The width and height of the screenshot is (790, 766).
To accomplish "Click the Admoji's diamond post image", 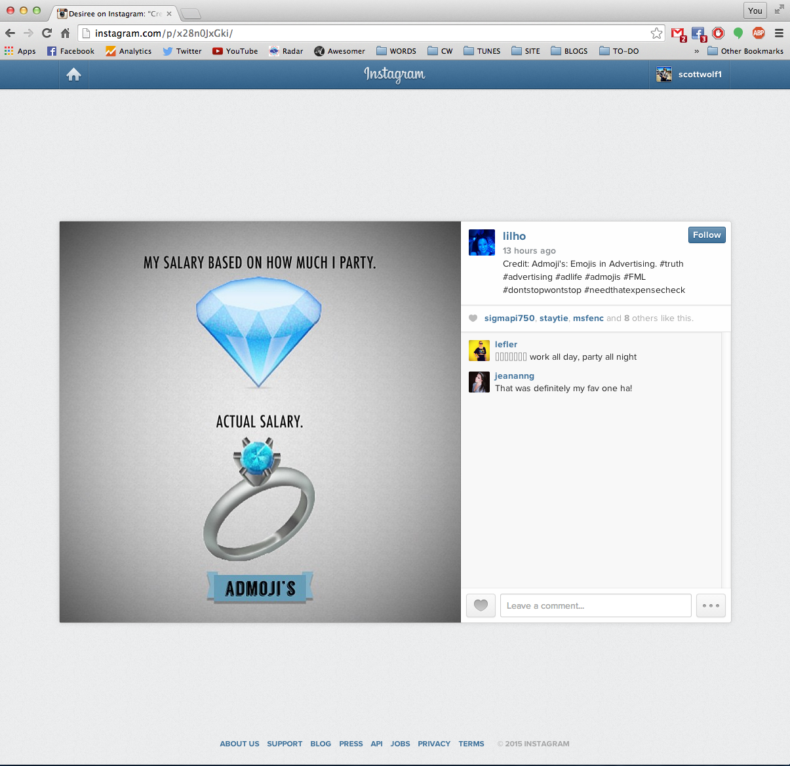I will click(260, 422).
